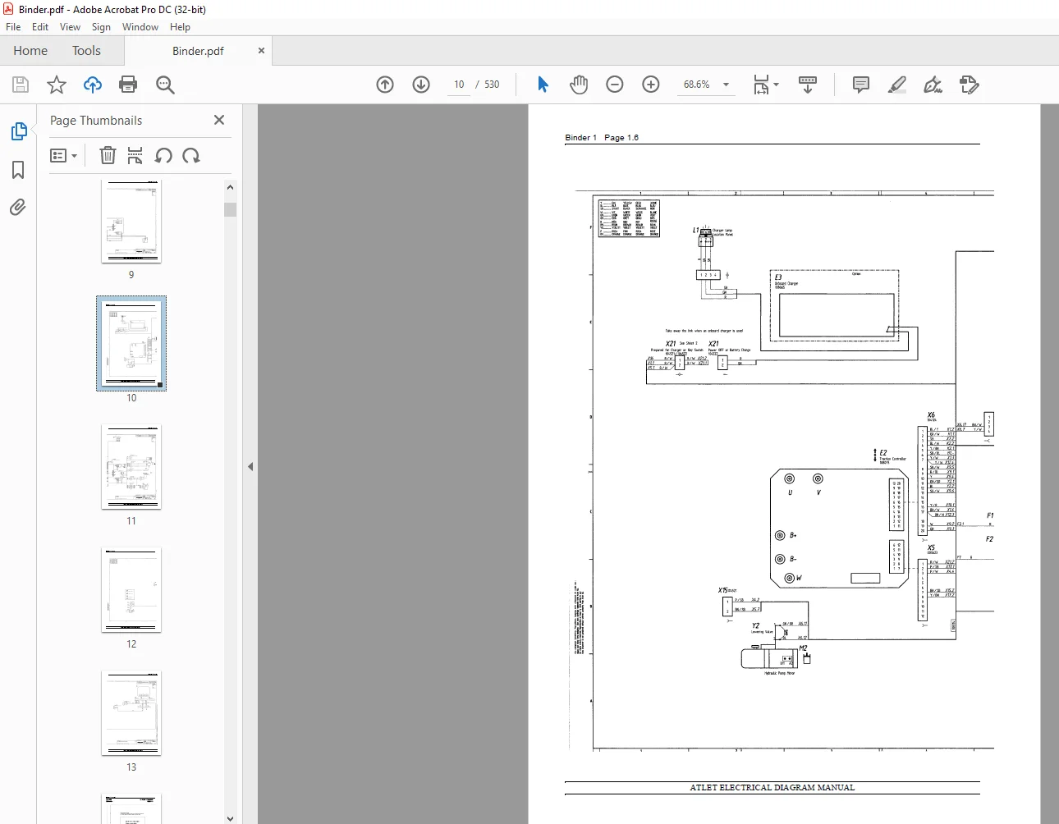Choose the arrow Selection tool
The width and height of the screenshot is (1059, 824).
click(543, 85)
